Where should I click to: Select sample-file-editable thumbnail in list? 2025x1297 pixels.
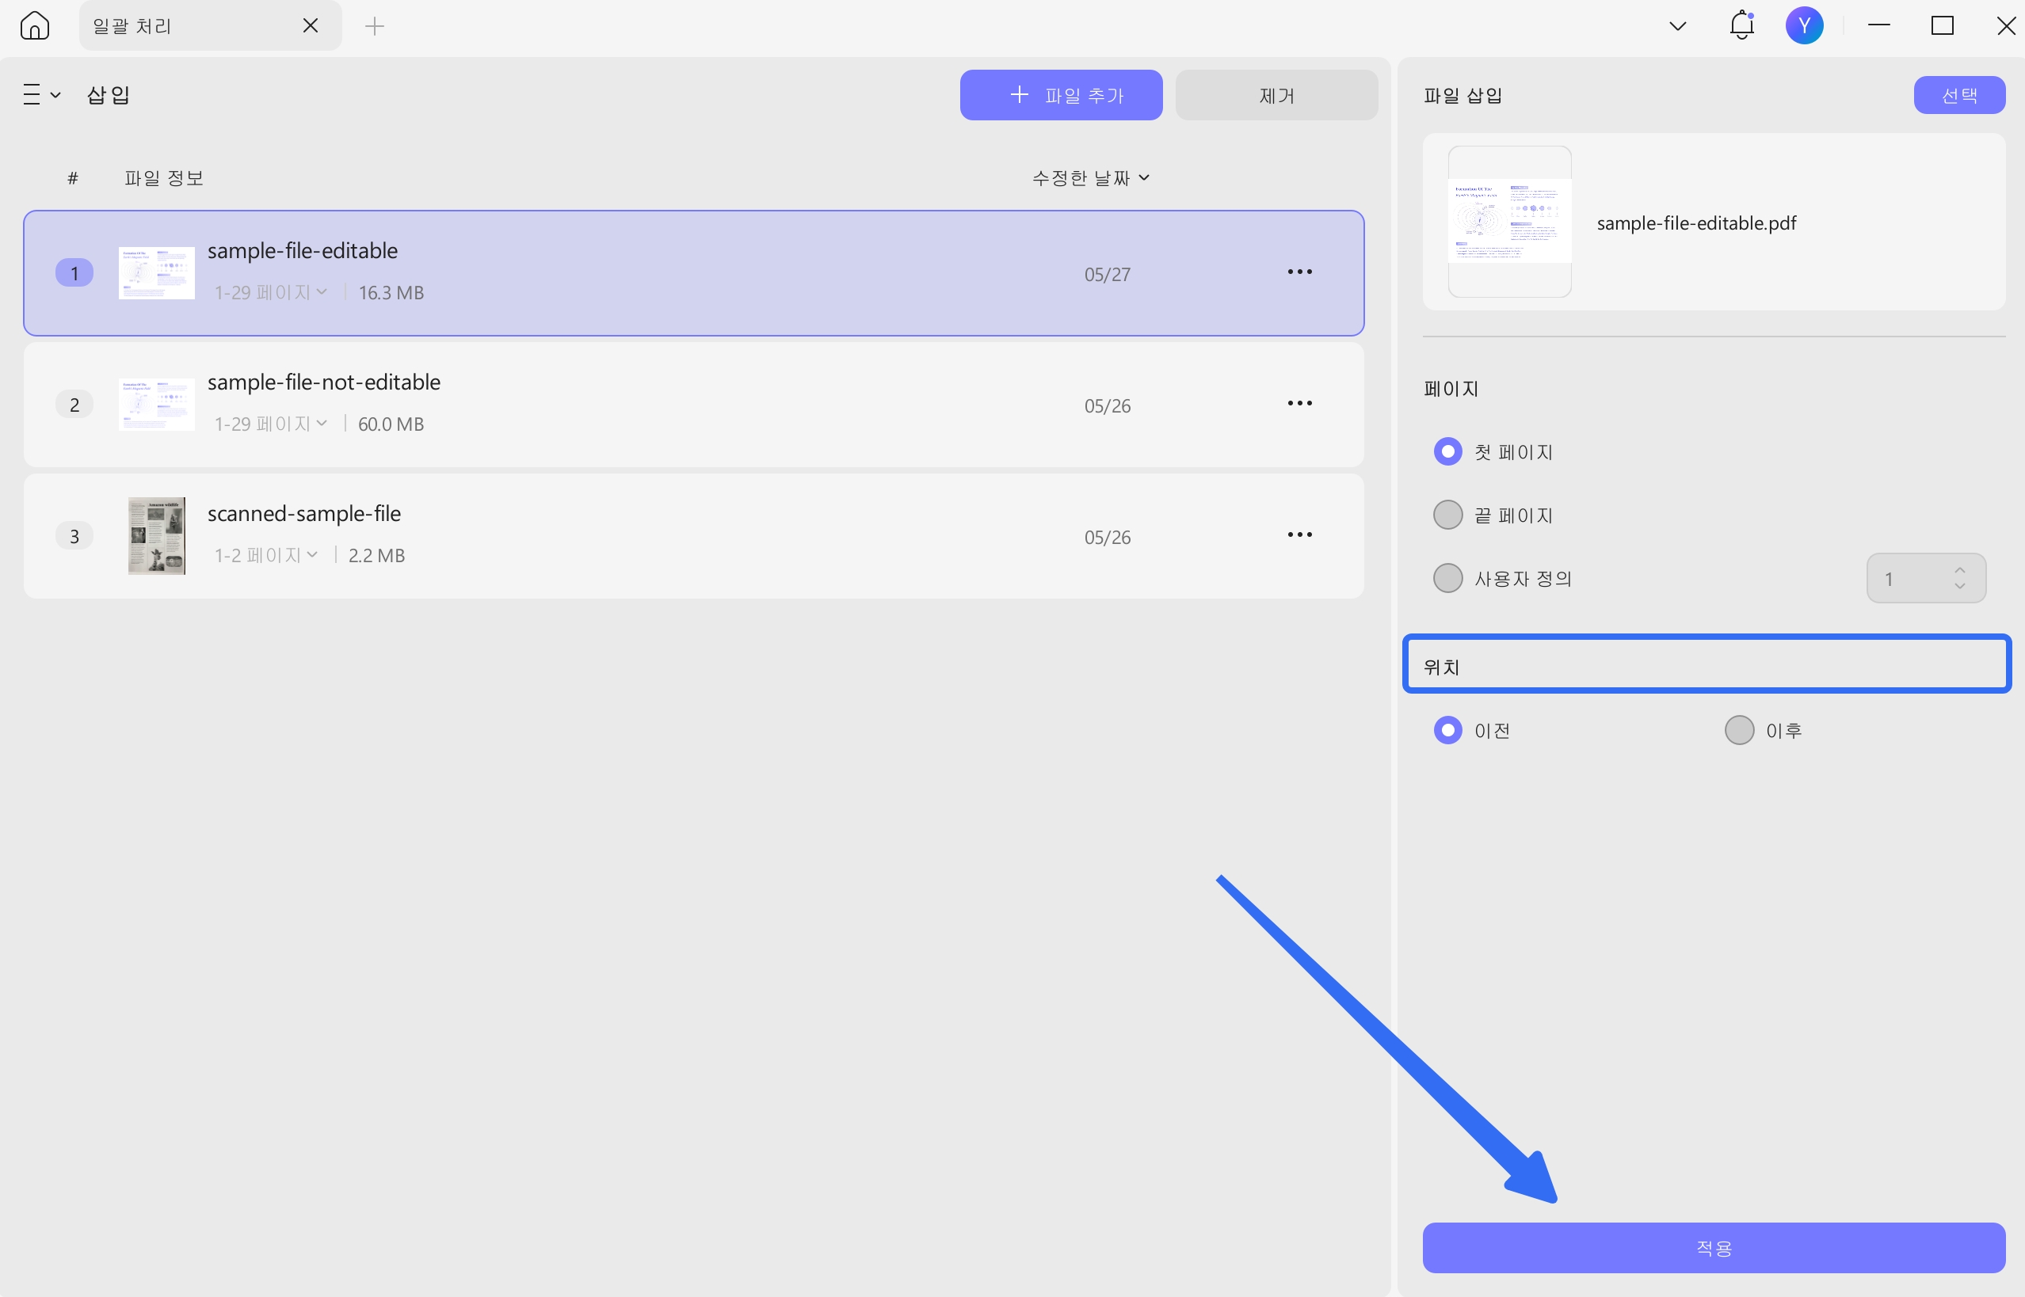(157, 273)
